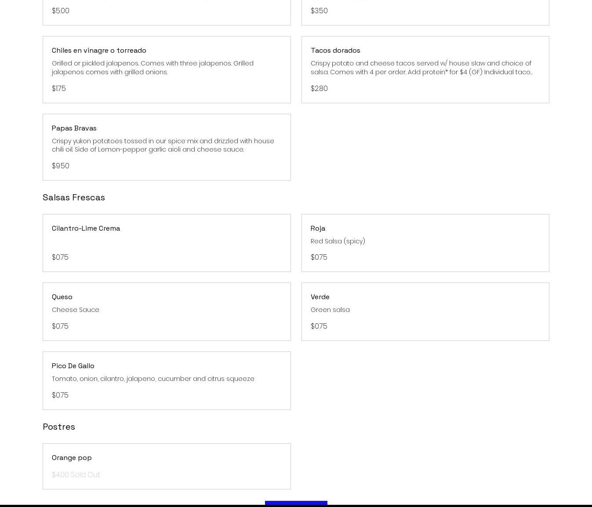The image size is (592, 507).
Task: Click the $9.50 Papas Bravas price
Action: click(x=61, y=166)
